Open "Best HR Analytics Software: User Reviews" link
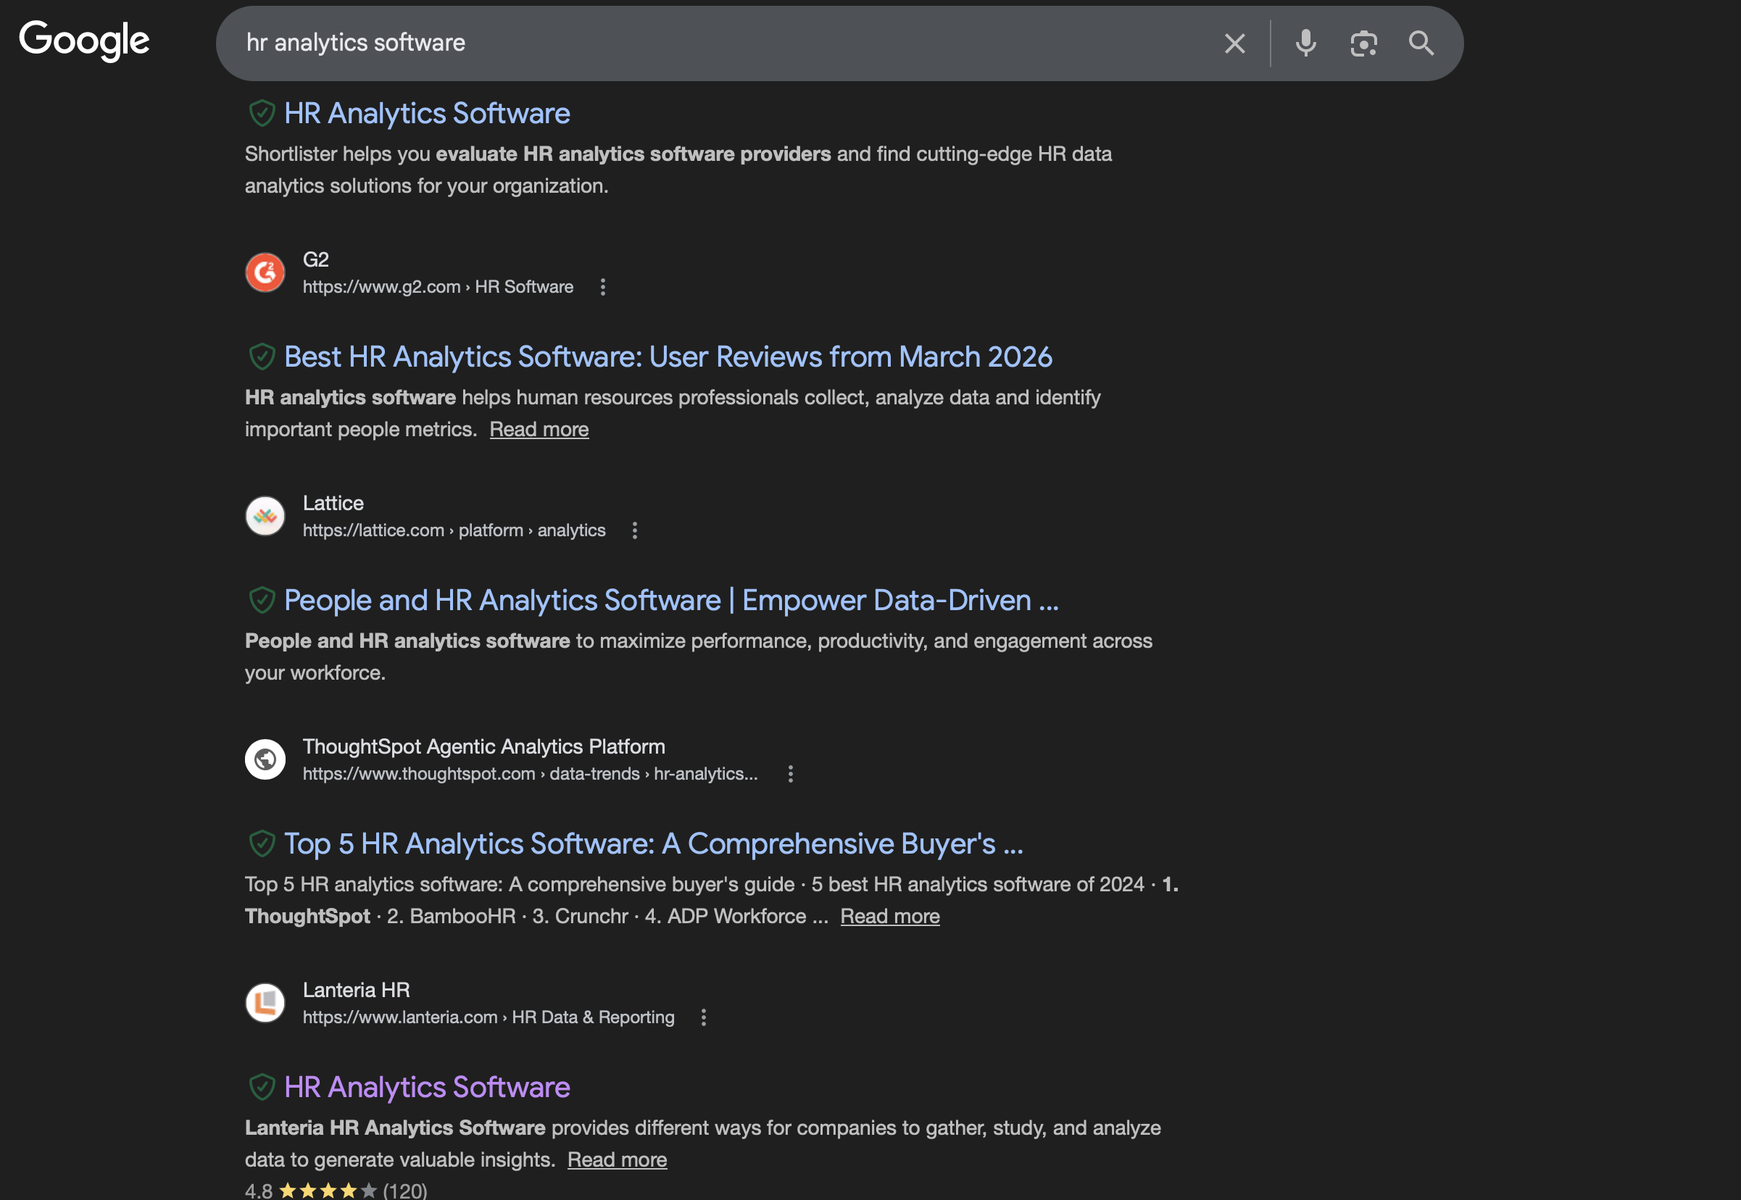This screenshot has height=1200, width=1741. (x=668, y=357)
